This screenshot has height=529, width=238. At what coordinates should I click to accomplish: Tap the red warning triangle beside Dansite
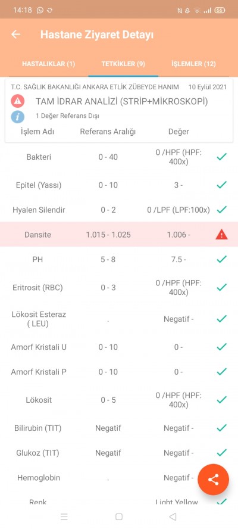(221, 235)
